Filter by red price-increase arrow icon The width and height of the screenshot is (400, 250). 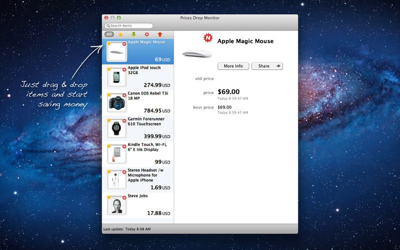(x=159, y=34)
